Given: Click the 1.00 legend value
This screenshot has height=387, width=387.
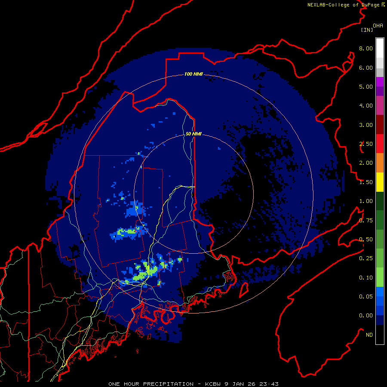Looking at the screenshot, I should [366, 201].
